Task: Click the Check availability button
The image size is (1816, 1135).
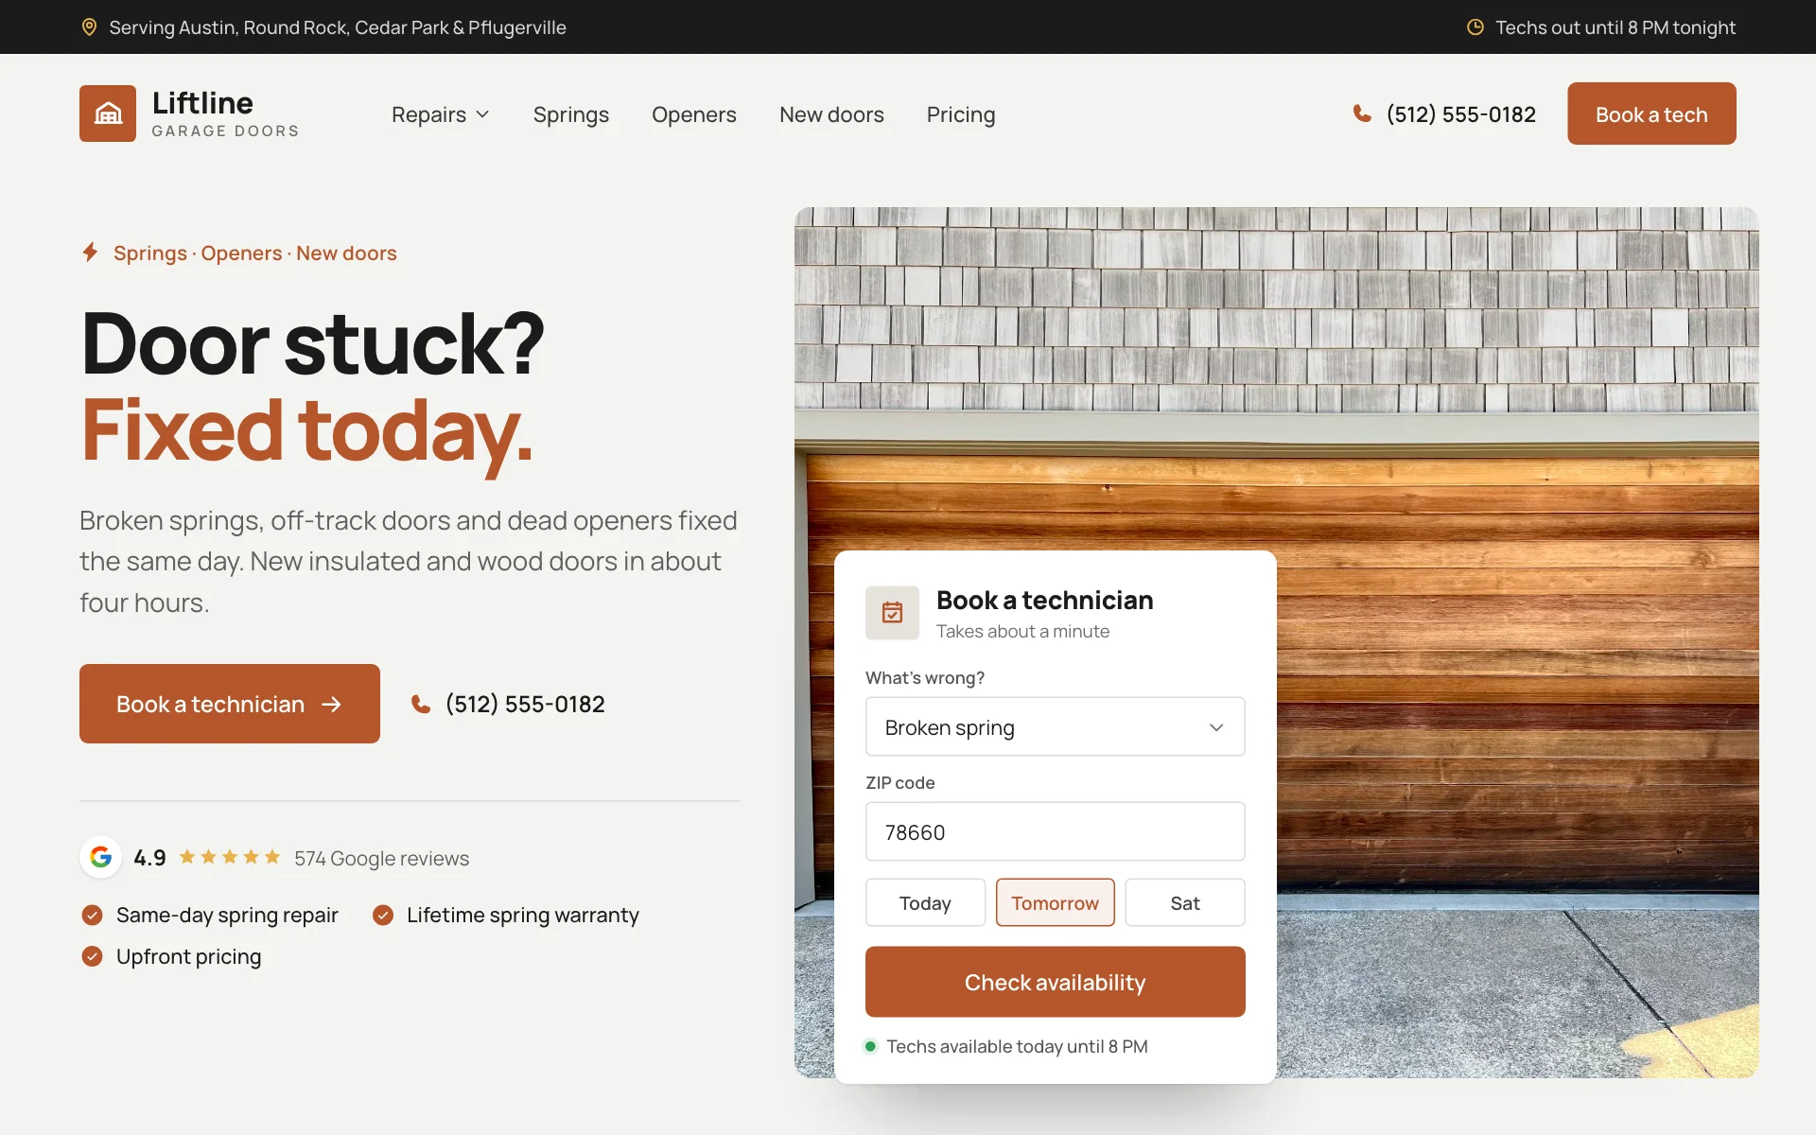Action: (x=1055, y=982)
